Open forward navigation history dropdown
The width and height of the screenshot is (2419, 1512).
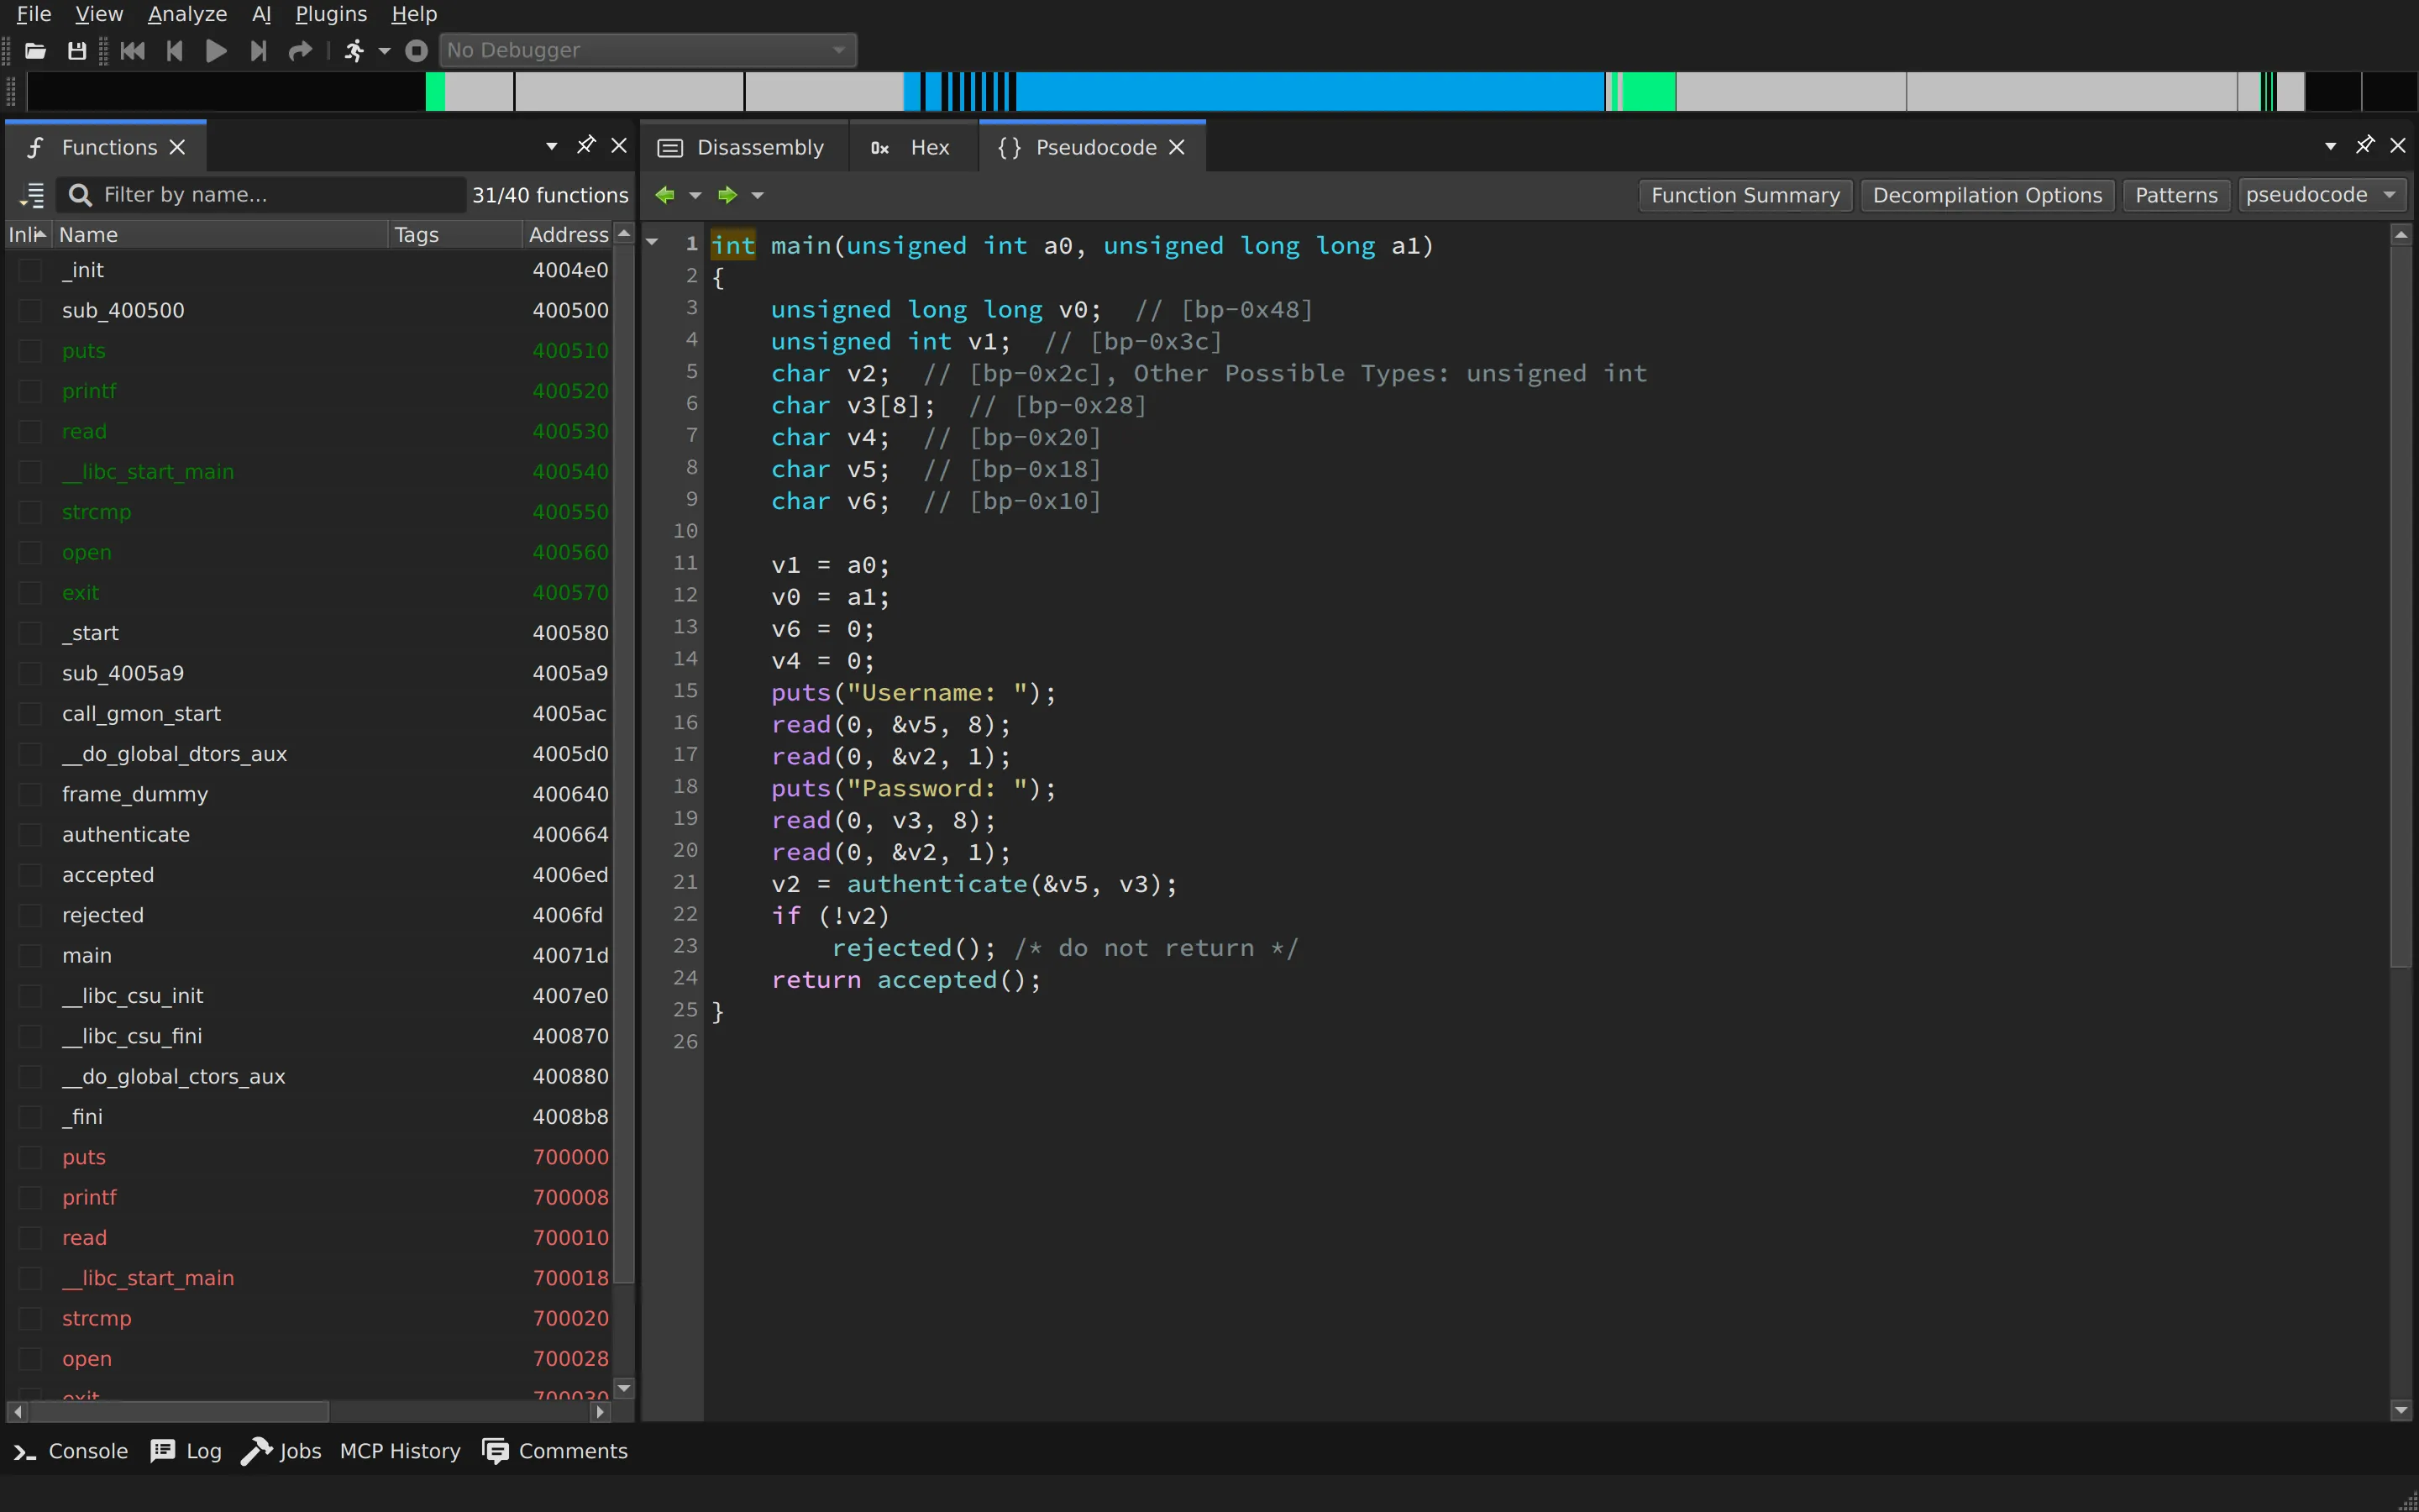[758, 195]
